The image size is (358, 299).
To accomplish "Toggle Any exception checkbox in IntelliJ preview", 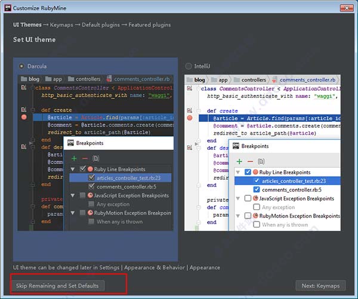I will click(257, 207).
